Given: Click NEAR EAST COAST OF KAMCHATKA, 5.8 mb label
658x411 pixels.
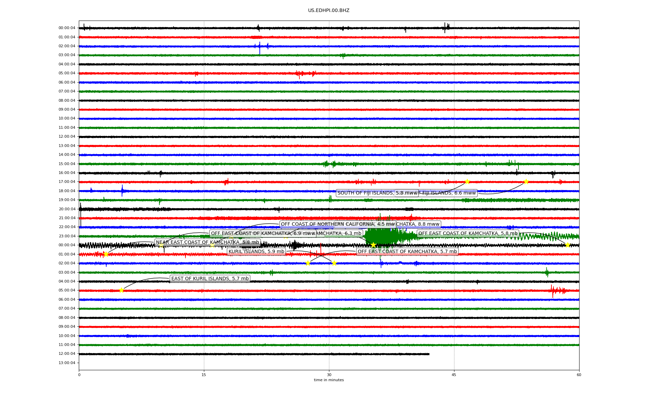Looking at the screenshot, I should [208, 242].
